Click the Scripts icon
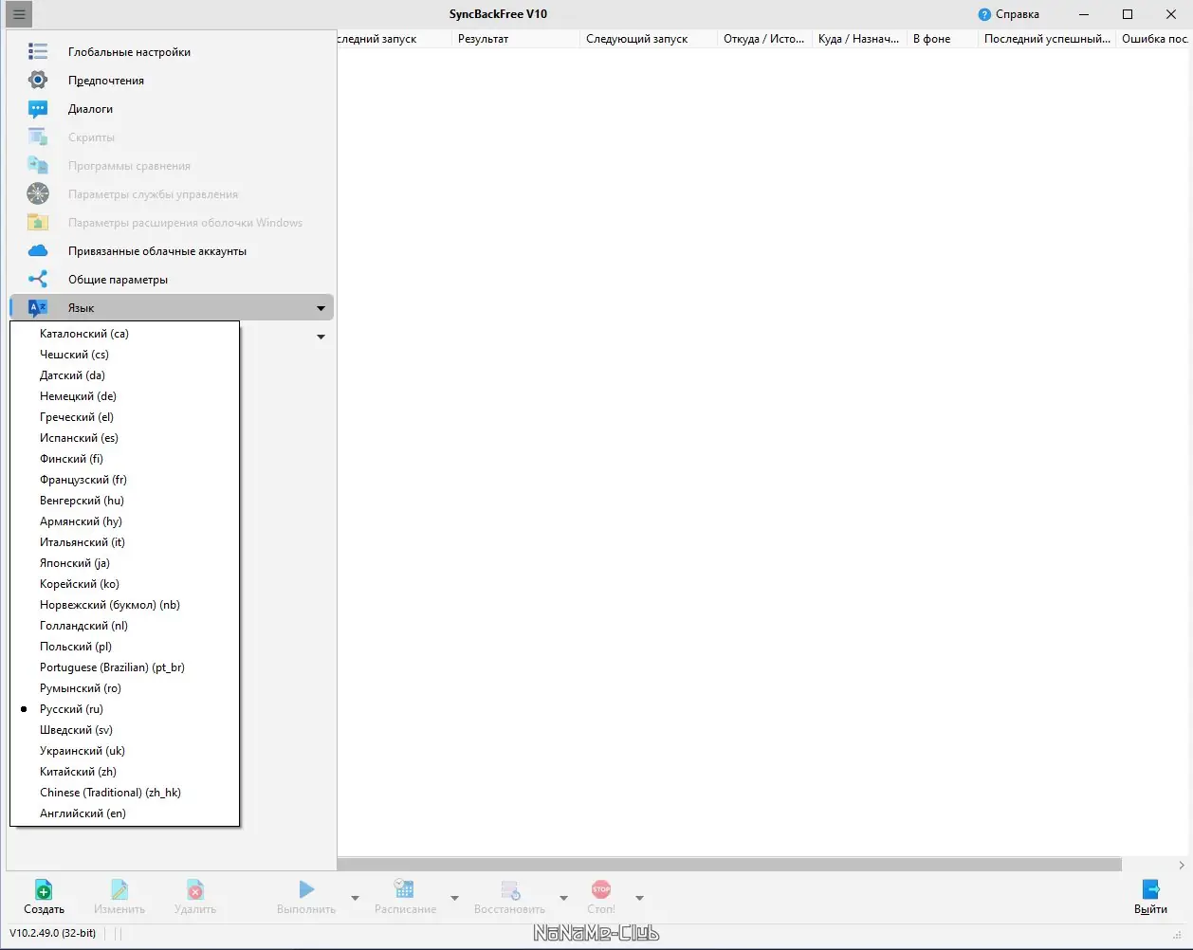This screenshot has width=1193, height=950. [38, 137]
